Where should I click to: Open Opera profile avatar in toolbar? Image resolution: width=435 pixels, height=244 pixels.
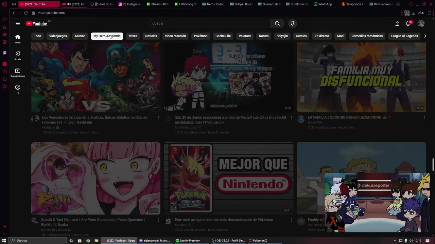407,13
